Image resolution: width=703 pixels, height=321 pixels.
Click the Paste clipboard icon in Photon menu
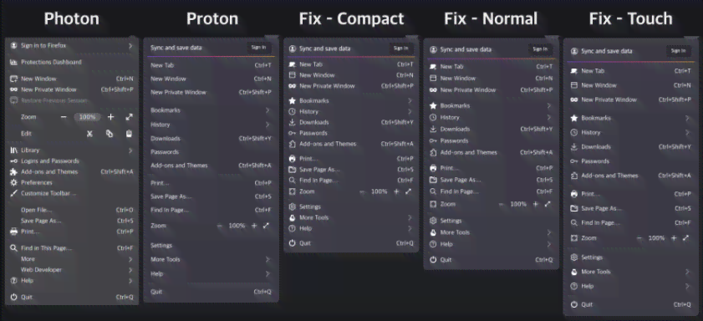[x=129, y=134]
